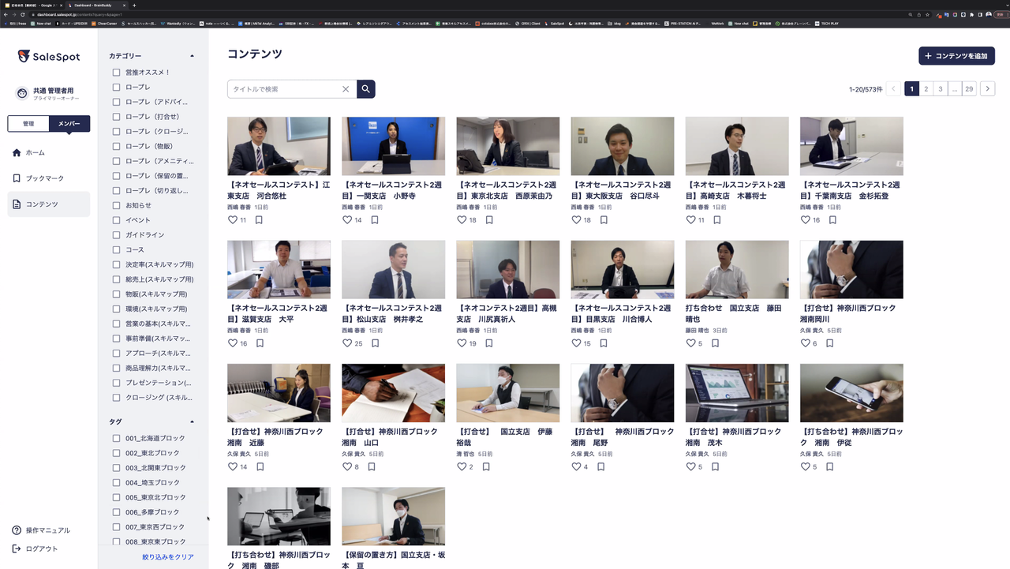Open a new browser tab

[134, 5]
